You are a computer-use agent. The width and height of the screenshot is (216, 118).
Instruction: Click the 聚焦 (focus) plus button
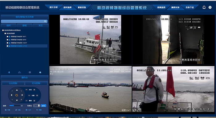(34, 101)
